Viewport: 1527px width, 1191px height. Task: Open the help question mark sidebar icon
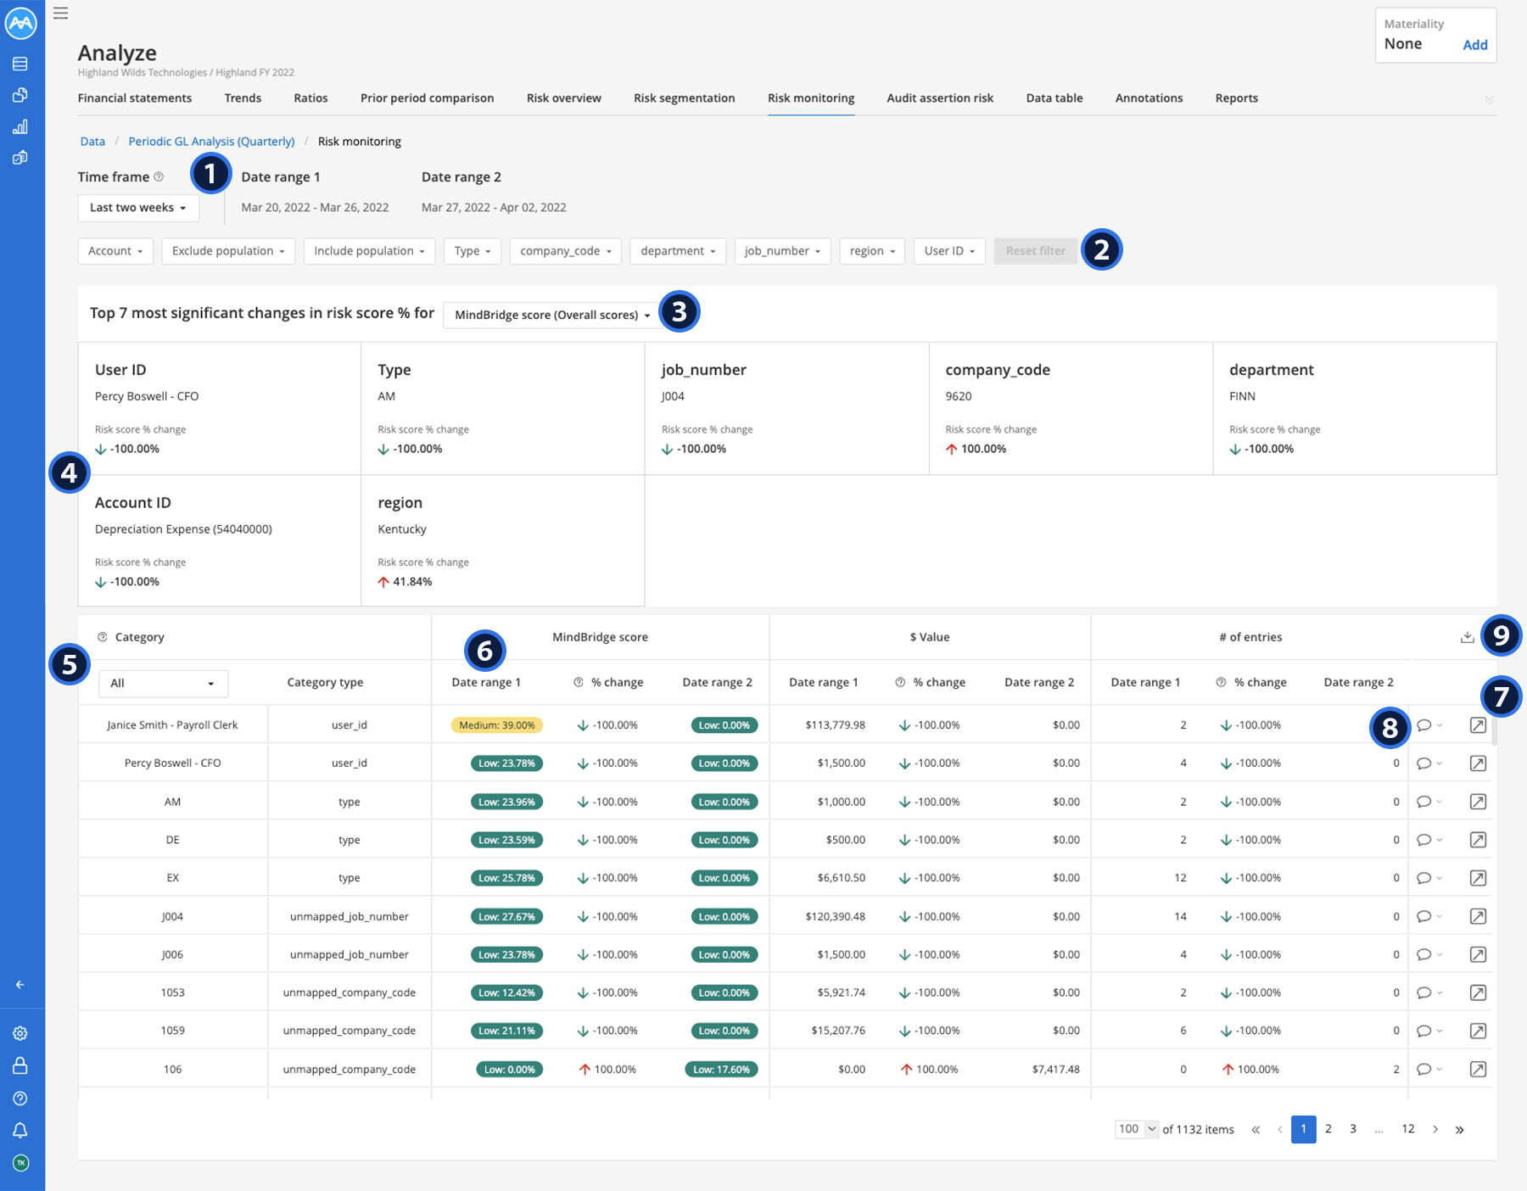(20, 1099)
